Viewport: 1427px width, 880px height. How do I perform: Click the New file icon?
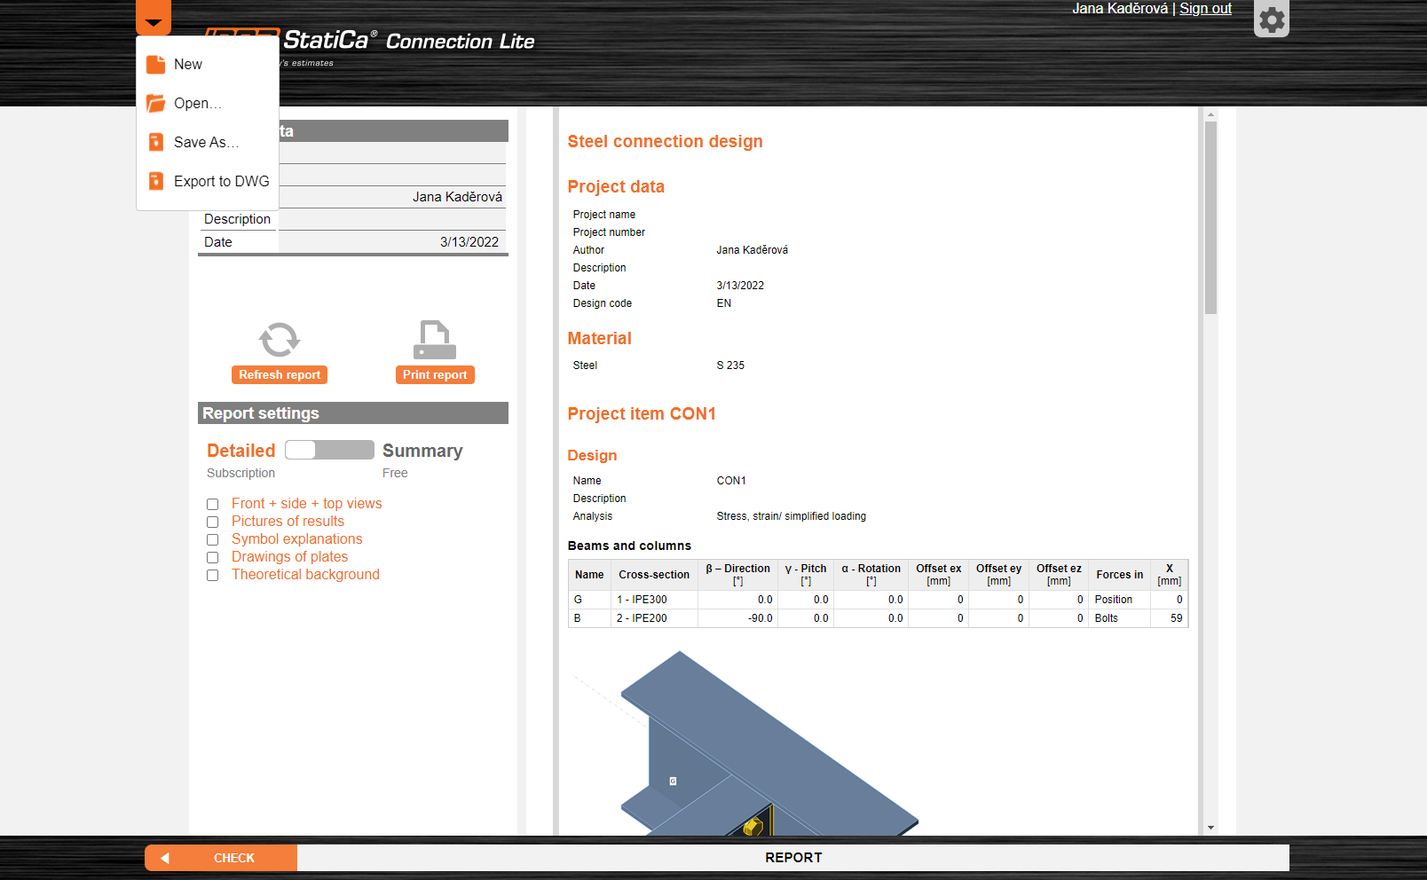pyautogui.click(x=155, y=65)
